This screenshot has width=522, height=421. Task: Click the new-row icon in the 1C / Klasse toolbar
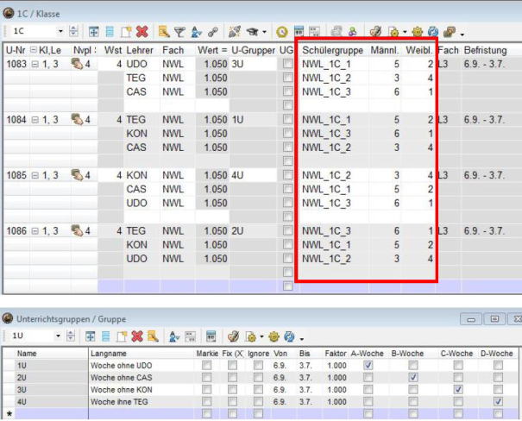[x=124, y=31]
